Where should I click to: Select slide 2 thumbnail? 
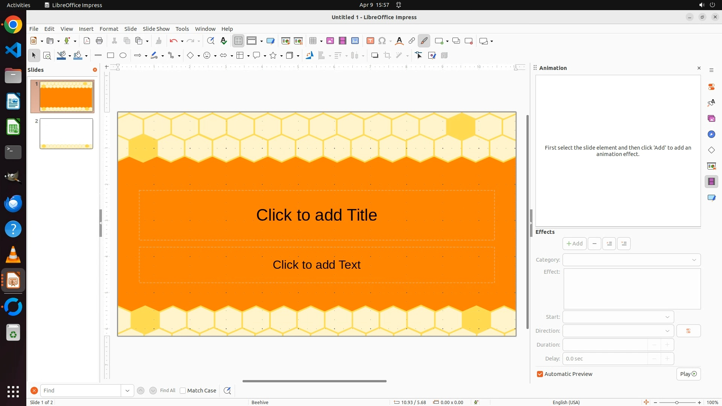(66, 134)
